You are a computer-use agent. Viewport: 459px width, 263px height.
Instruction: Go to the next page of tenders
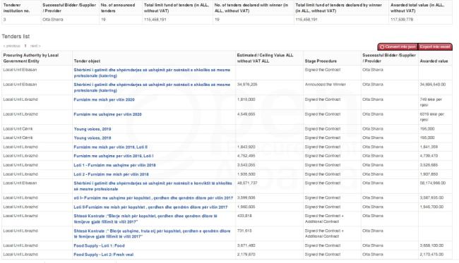(x=35, y=46)
